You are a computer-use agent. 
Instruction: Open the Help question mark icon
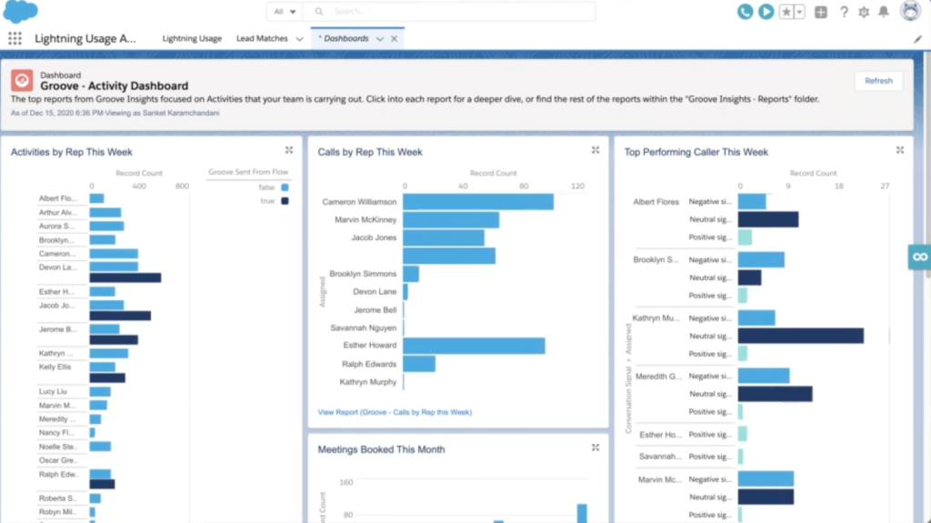844,12
